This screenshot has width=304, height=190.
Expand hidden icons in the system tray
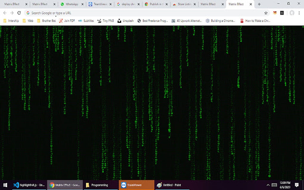[268, 185]
